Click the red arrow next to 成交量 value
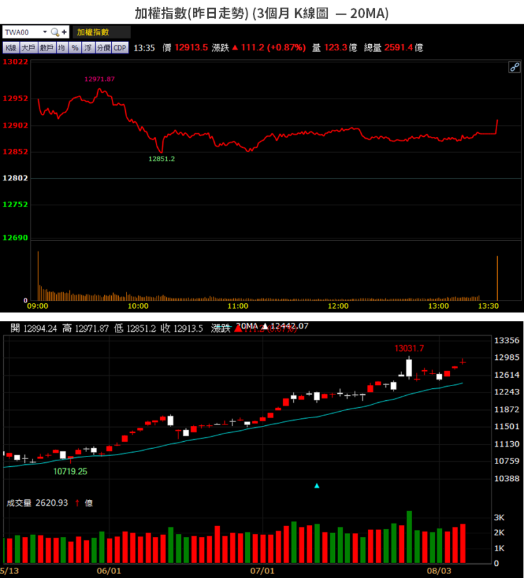Image resolution: width=524 pixels, height=578 pixels. (77, 503)
